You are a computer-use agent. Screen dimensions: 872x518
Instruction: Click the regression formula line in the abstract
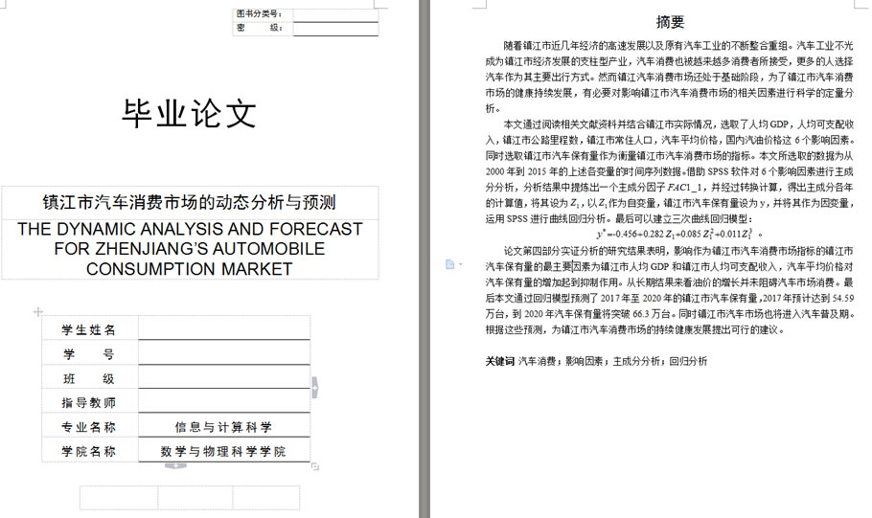coord(678,233)
